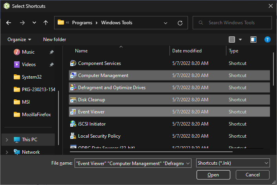Open the Organize menu
The image size is (277, 185).
point(19,40)
